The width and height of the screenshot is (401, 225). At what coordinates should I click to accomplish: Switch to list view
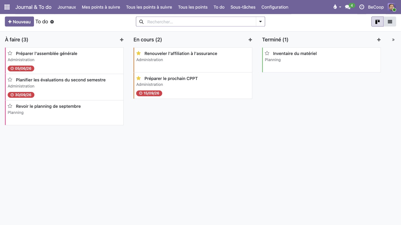coord(390,22)
